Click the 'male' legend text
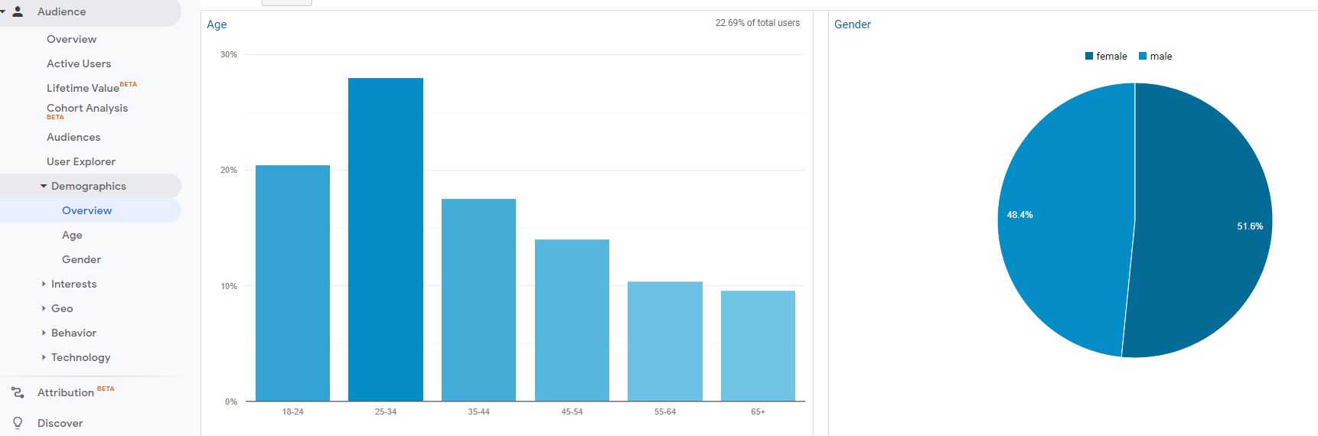The width and height of the screenshot is (1318, 436). (1161, 56)
